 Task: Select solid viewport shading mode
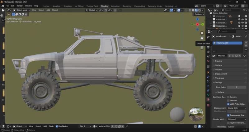pos(193,10)
